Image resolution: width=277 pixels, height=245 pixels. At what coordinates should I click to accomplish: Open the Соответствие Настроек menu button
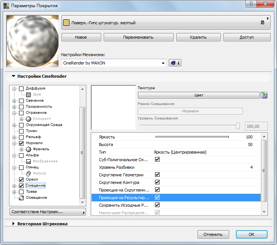(x=48, y=212)
